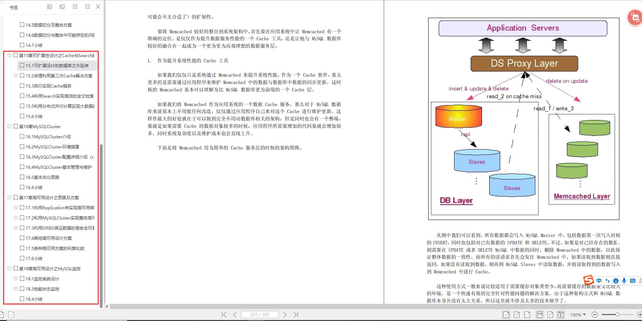
Task: Click the add bookmark icon
Action: (x=75, y=7)
